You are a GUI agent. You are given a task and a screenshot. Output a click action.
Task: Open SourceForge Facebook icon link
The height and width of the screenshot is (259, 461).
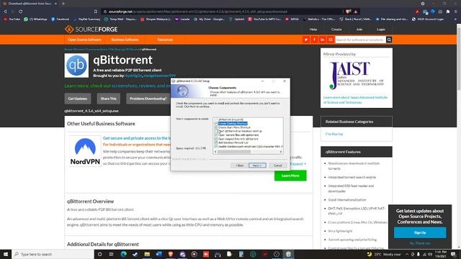coord(314,40)
